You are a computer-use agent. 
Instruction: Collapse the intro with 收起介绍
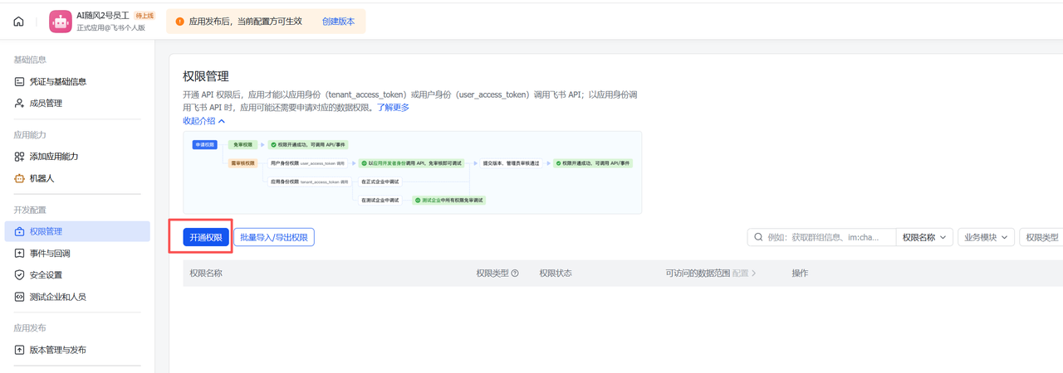[x=203, y=121]
